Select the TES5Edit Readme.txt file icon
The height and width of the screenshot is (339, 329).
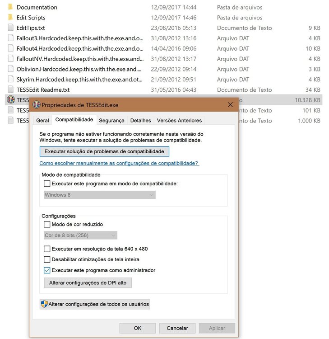click(x=10, y=89)
